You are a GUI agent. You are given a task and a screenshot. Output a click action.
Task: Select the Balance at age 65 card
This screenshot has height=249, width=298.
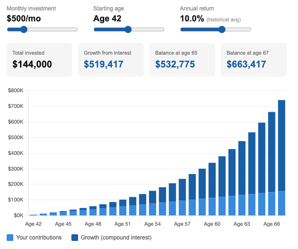click(182, 59)
